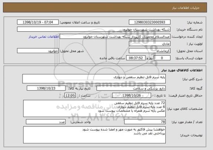Image resolution: width=213 pixels, height=150 pixels.
Task: Click the label ایجاد کننده درخواست
Action: tap(187, 37)
